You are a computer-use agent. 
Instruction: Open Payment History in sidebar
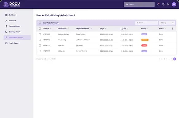click(17, 26)
